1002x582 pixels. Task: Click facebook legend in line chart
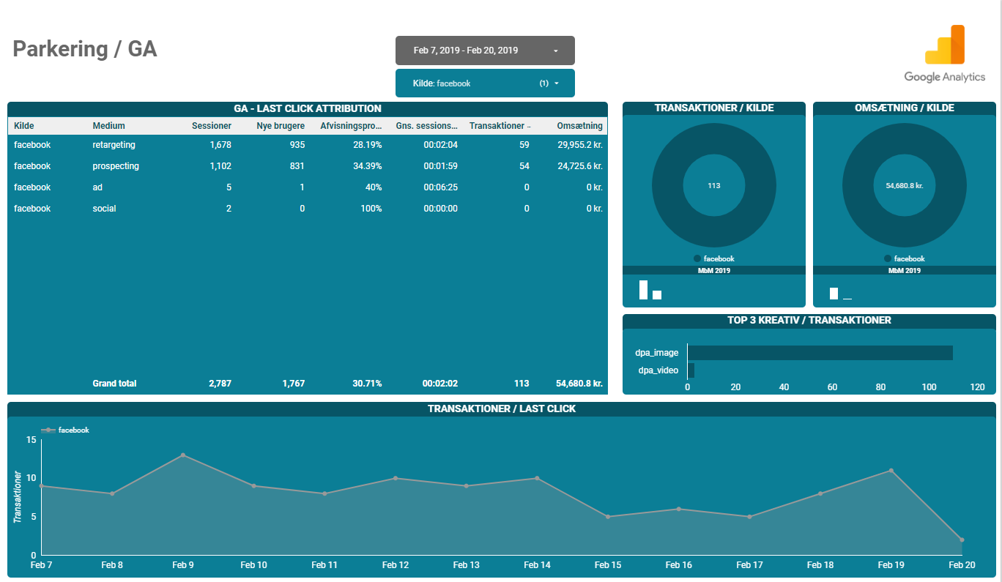tap(65, 430)
